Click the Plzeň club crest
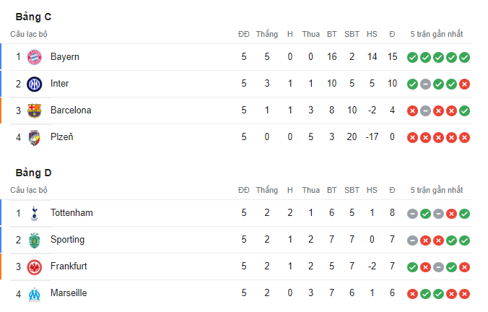This screenshot has height=312, width=488. tap(34, 138)
